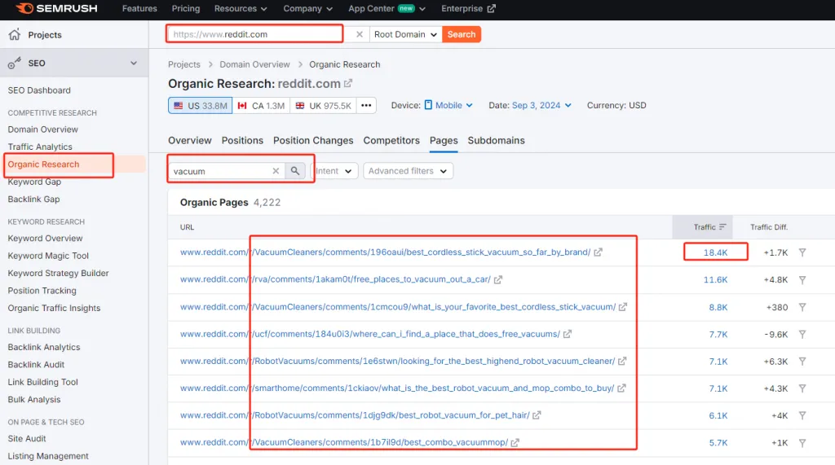Open free_places_to_vacuum page external icon

[498, 279]
